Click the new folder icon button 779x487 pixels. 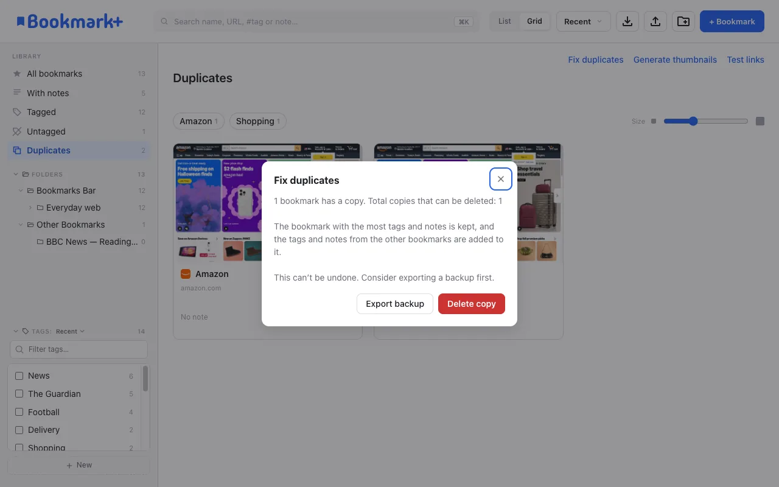[x=683, y=21]
